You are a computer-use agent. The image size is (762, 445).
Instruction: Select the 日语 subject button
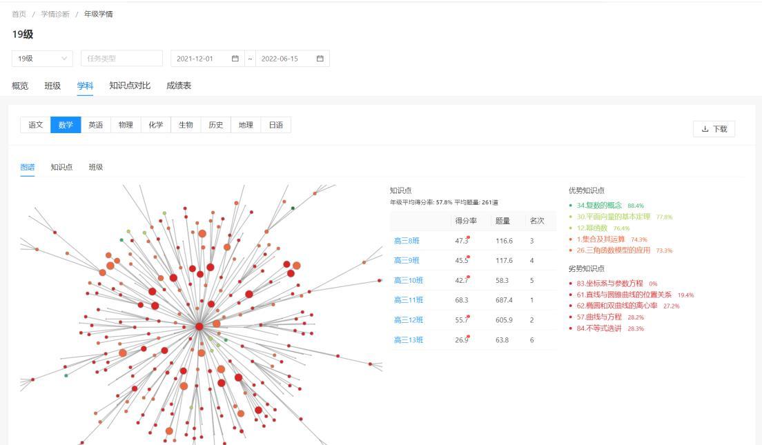[x=276, y=125]
